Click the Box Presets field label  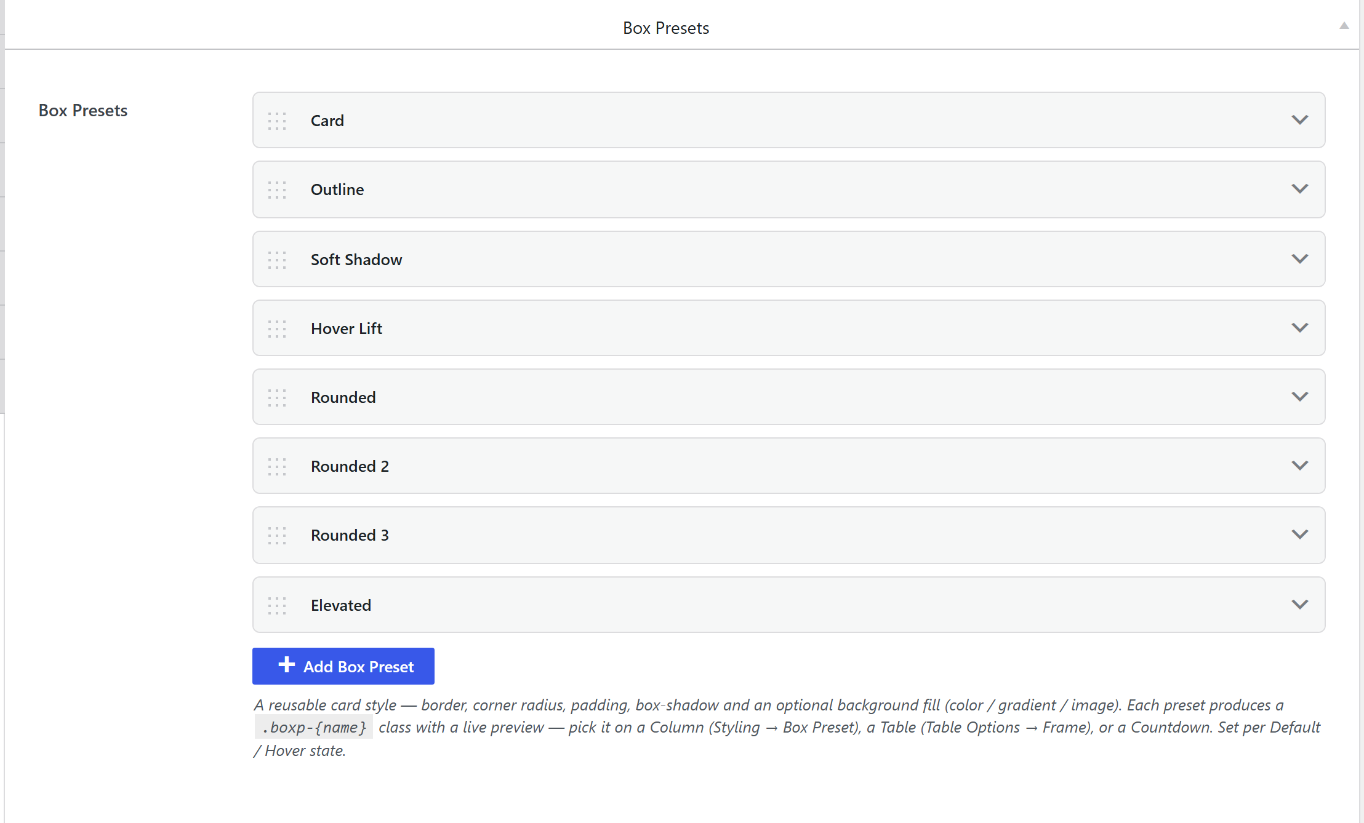click(83, 111)
